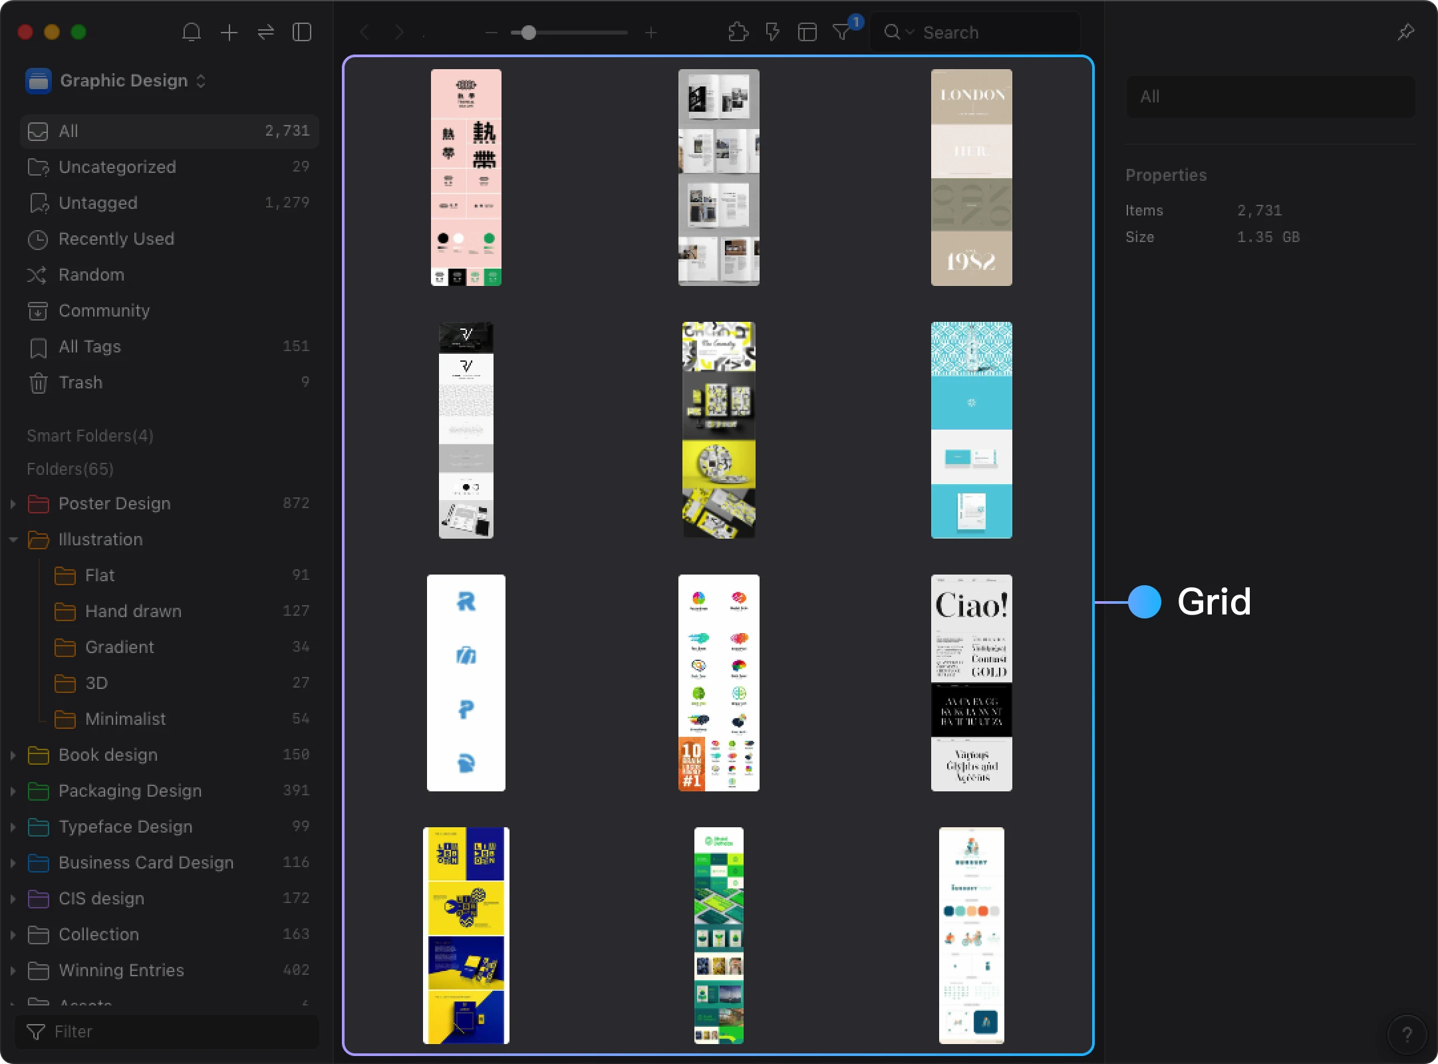1438x1064 pixels.
Task: Select the Hand drawn subfolder
Action: (183, 611)
